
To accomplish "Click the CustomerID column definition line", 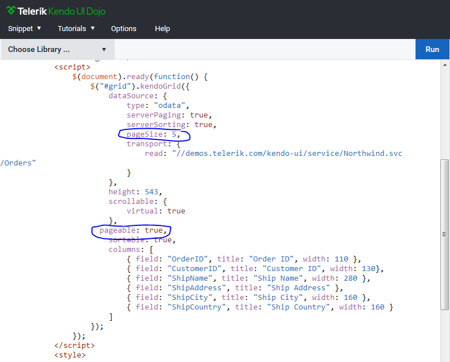I will (x=255, y=269).
